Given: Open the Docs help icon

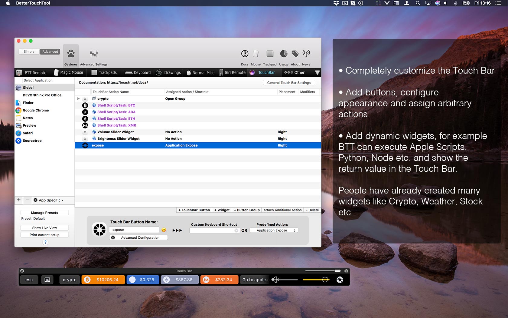Looking at the screenshot, I should click(244, 54).
